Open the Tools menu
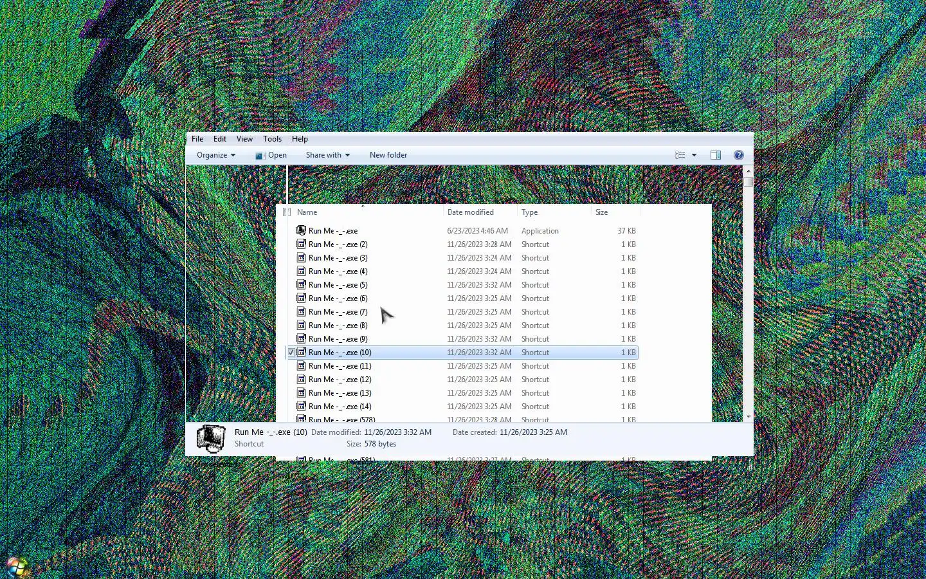This screenshot has height=579, width=926. (x=272, y=139)
